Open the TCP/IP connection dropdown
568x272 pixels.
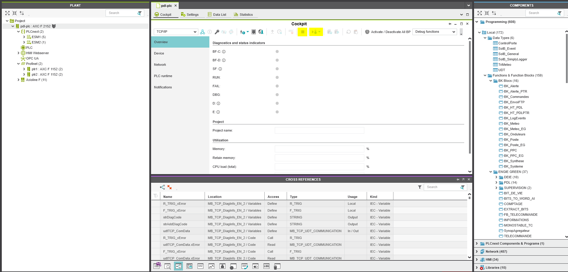[176, 32]
